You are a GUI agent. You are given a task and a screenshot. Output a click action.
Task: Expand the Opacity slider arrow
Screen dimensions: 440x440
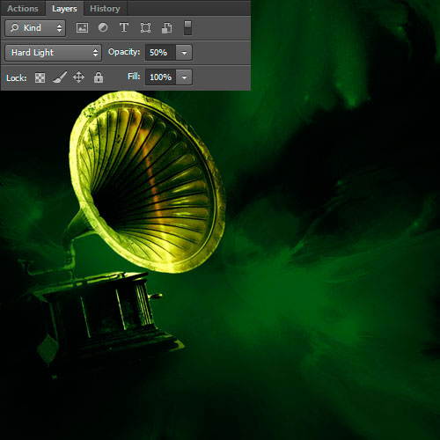point(184,53)
